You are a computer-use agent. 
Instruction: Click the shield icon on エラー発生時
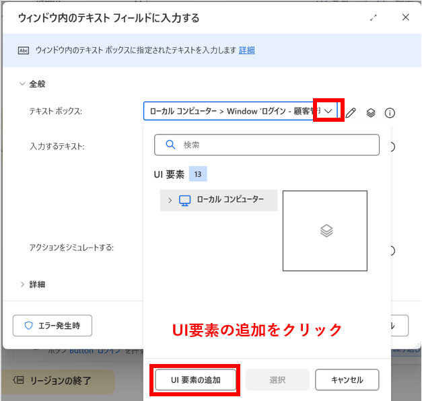[x=28, y=326]
